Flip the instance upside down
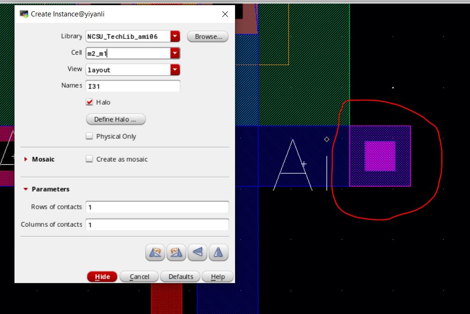 tap(197, 253)
